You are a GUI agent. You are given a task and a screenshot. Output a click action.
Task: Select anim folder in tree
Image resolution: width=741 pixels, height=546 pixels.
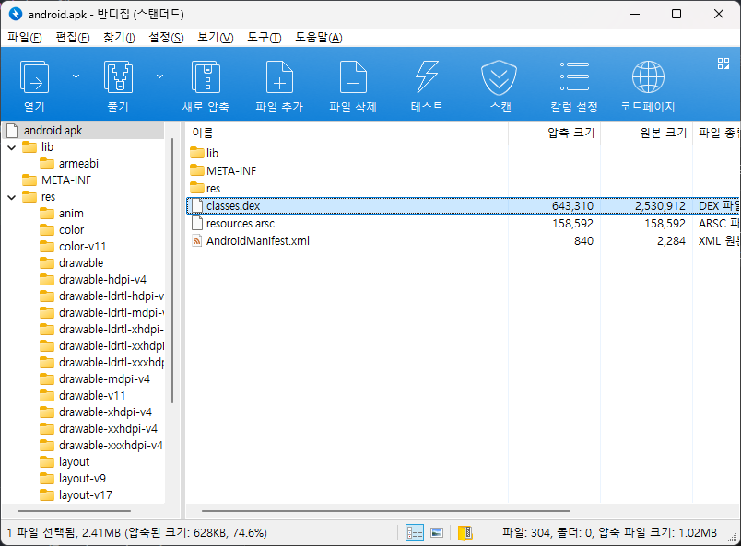click(x=71, y=214)
